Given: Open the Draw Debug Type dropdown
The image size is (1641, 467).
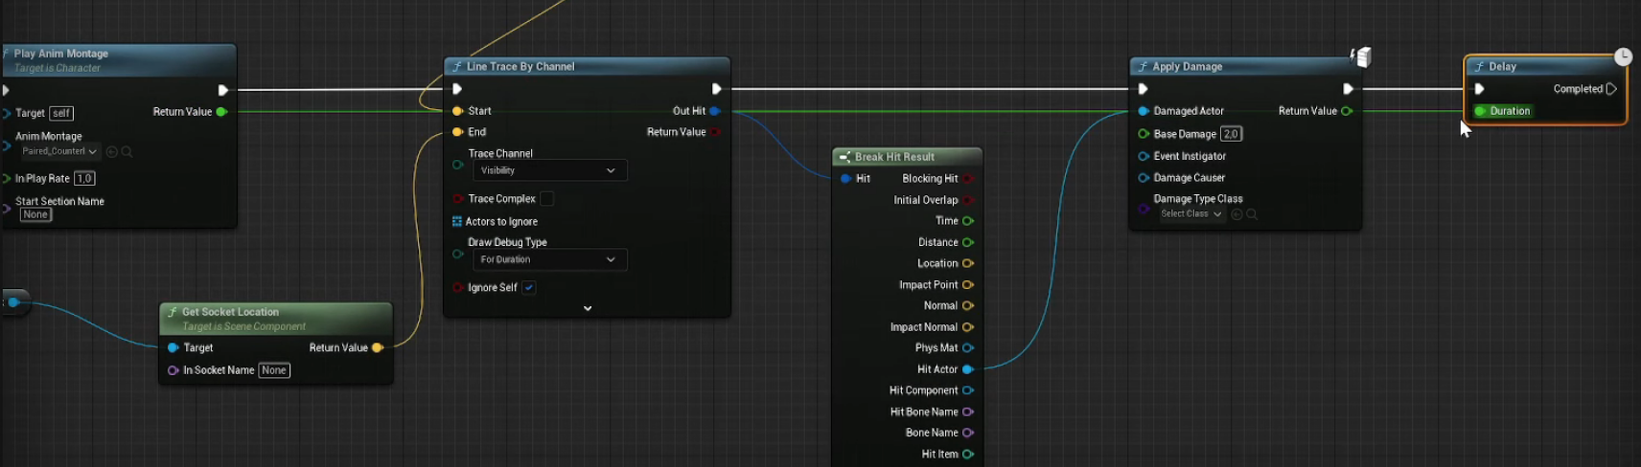Looking at the screenshot, I should 549,259.
